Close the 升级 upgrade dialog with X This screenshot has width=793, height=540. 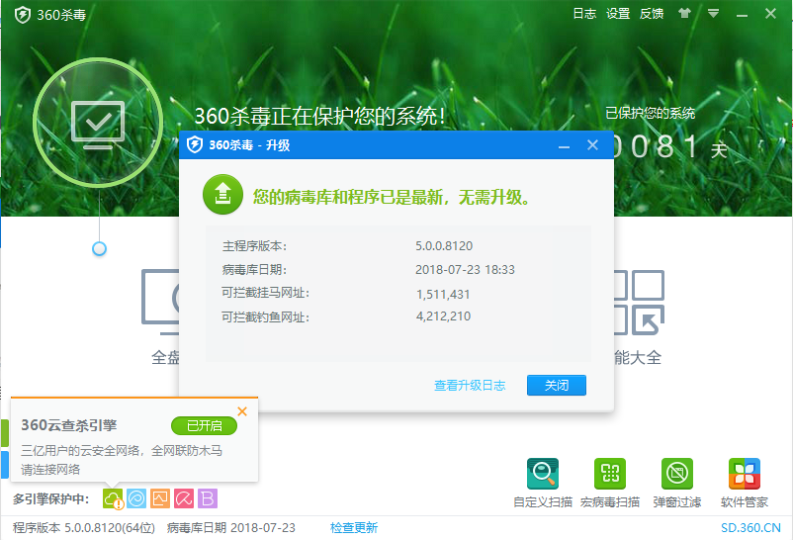(x=592, y=145)
